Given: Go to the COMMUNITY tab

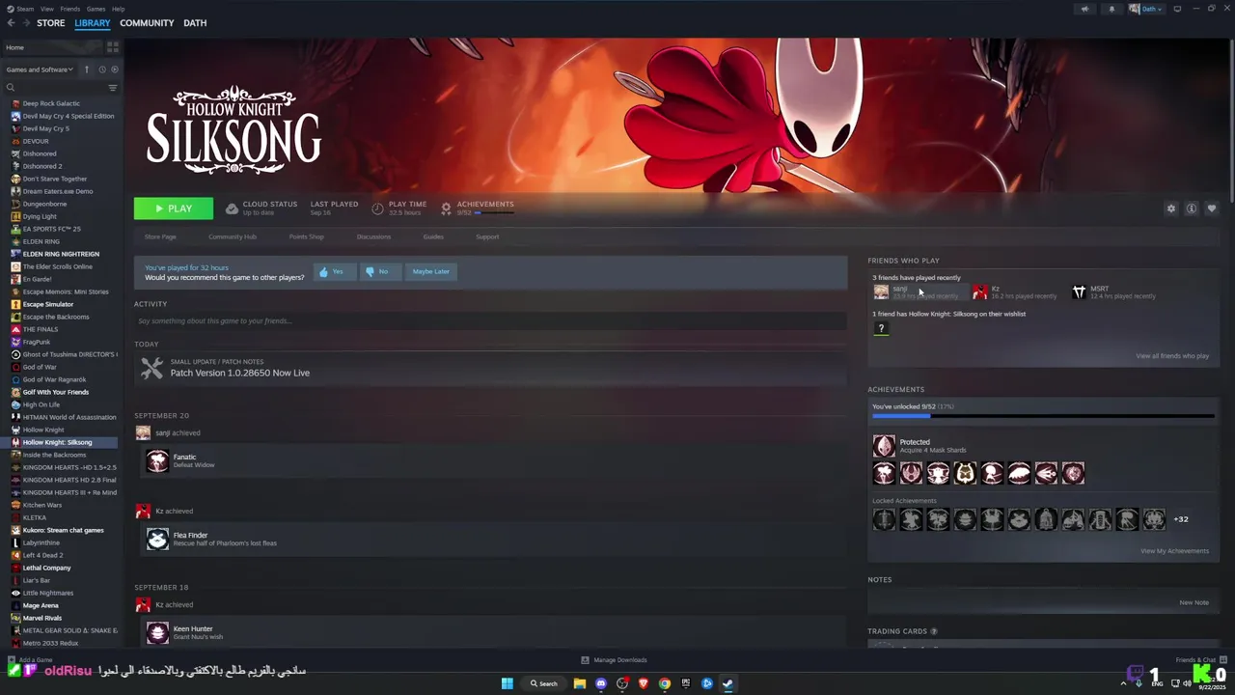Looking at the screenshot, I should coord(147,23).
